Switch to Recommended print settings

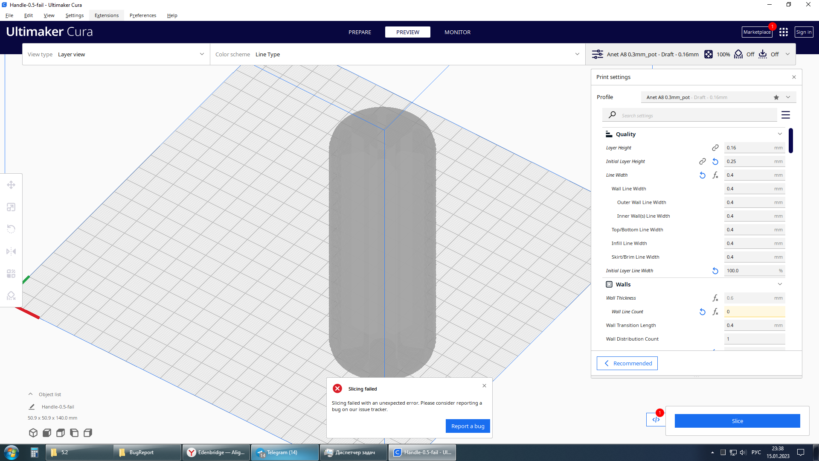[x=627, y=363]
